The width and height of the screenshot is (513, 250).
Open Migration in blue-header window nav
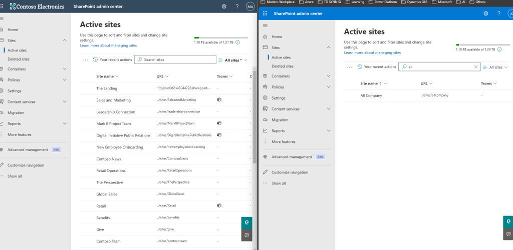[x=280, y=120]
